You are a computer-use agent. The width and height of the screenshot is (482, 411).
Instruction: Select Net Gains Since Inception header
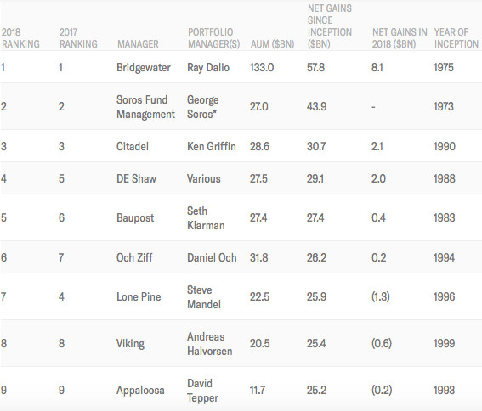click(330, 26)
